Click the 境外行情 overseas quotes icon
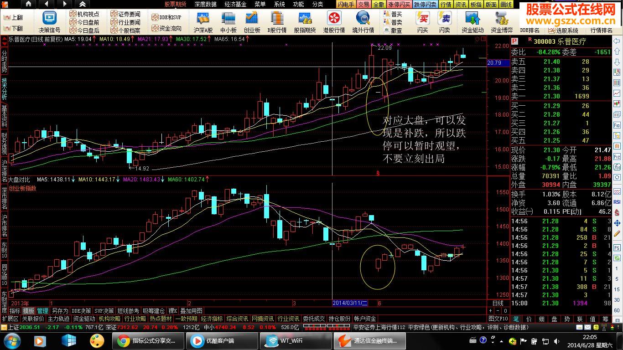 (x=363, y=21)
